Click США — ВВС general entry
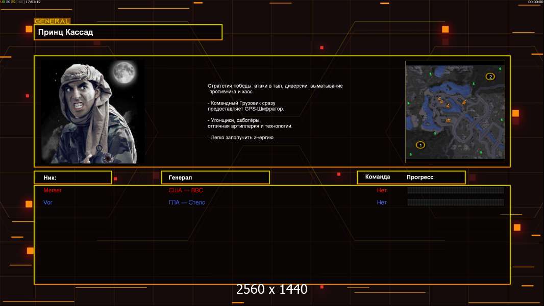Viewport: 544px width, 306px height. click(x=186, y=190)
